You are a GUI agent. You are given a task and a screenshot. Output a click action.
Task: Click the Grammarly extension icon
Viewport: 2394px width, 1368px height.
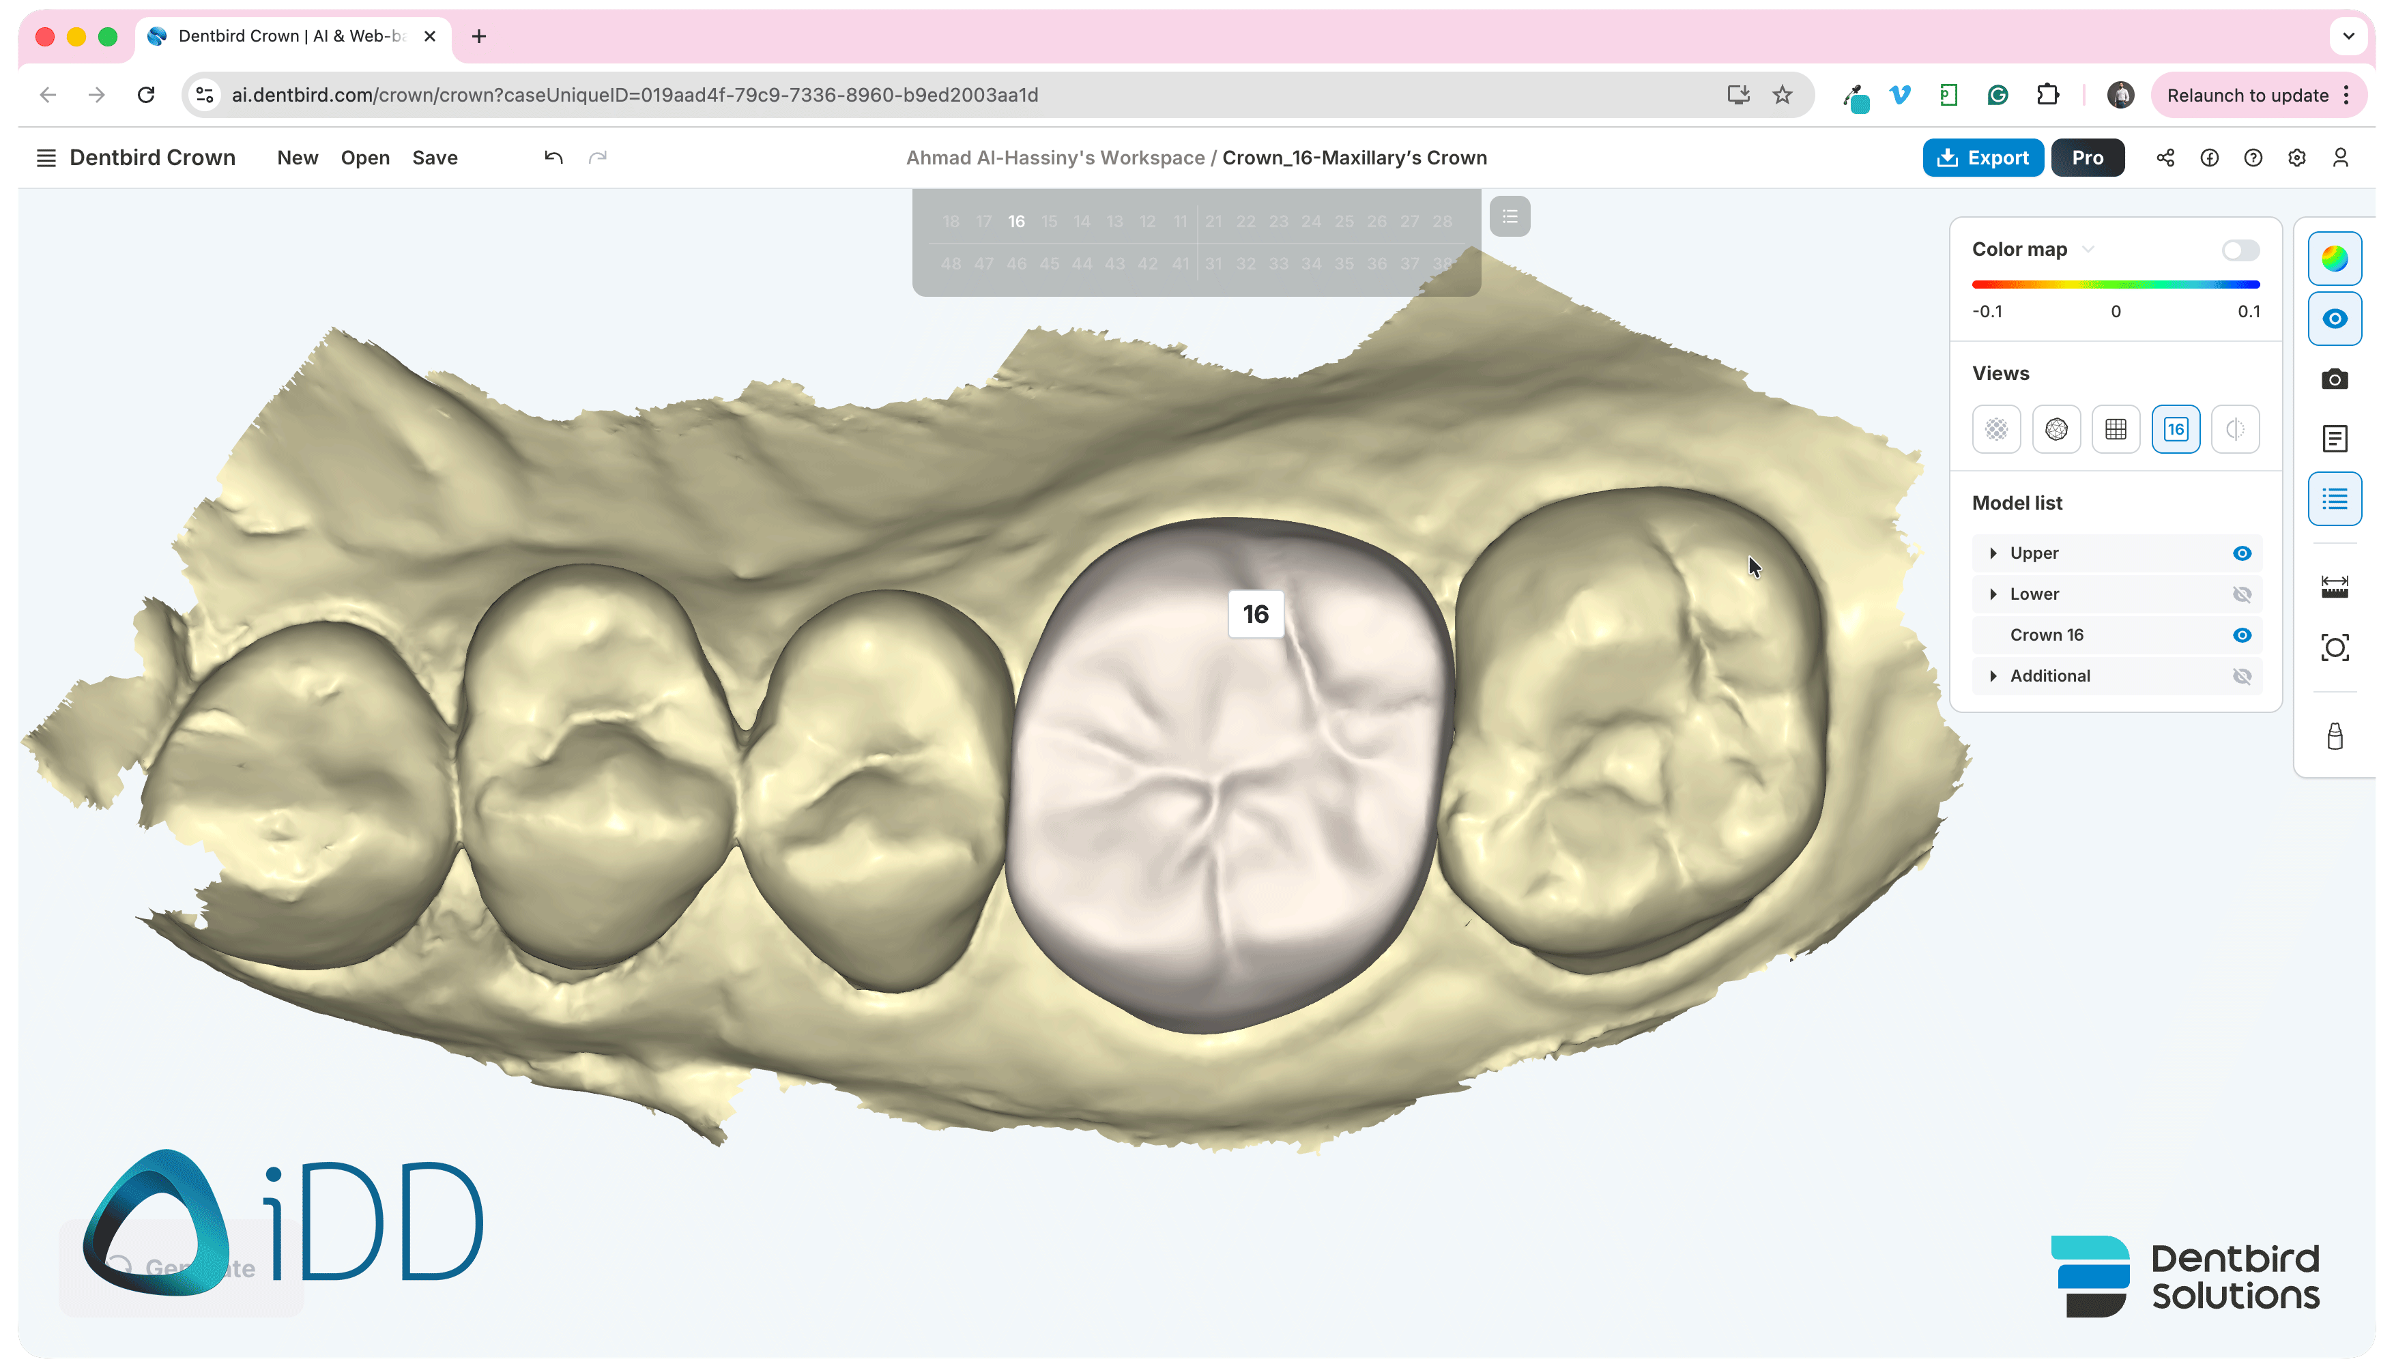pyautogui.click(x=1998, y=95)
